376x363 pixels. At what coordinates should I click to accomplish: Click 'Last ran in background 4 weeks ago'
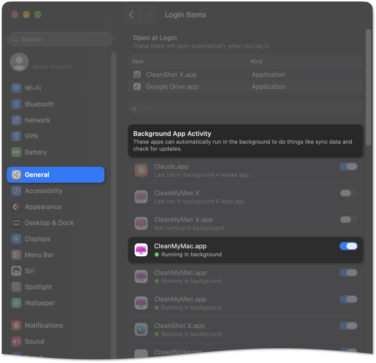[201, 175]
